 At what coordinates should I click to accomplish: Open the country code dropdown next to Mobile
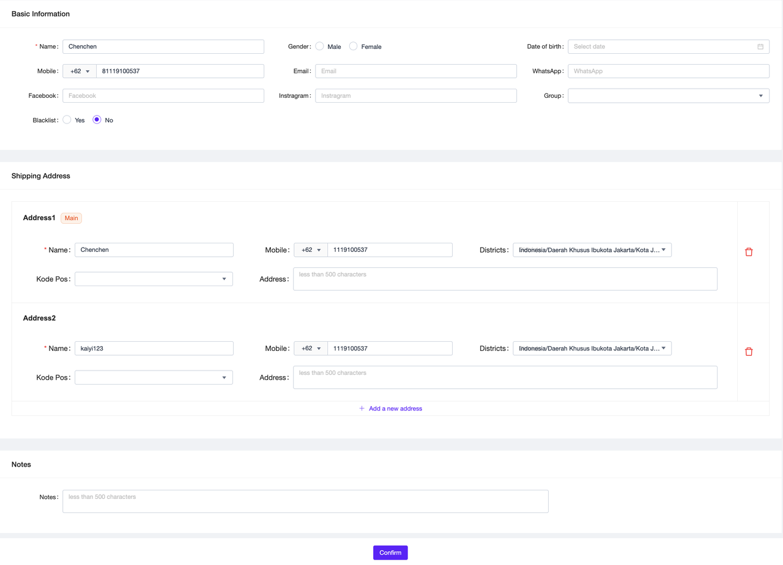click(79, 71)
